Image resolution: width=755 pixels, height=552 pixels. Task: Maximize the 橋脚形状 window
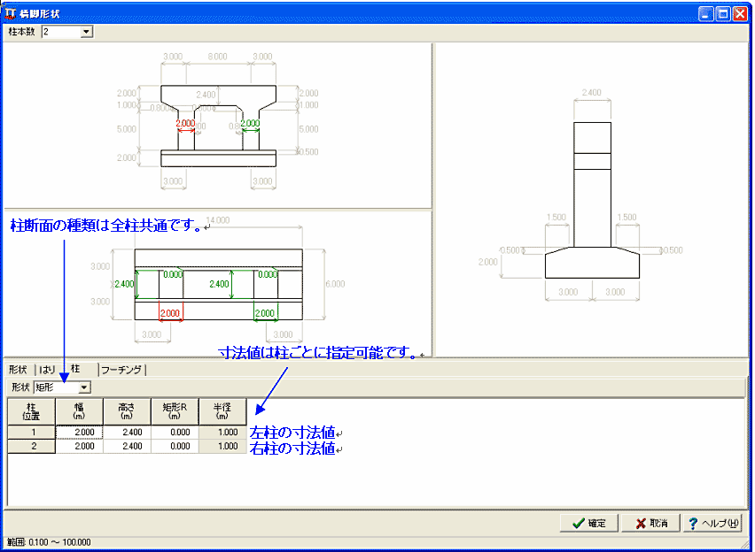coord(723,14)
